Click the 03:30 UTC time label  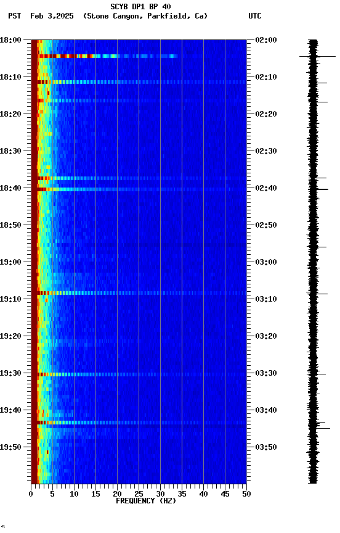[266, 373]
